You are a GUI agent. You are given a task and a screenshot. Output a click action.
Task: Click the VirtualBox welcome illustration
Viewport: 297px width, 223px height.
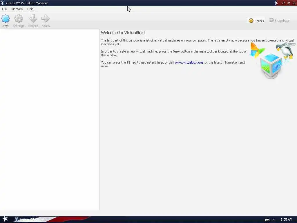[x=272, y=60]
